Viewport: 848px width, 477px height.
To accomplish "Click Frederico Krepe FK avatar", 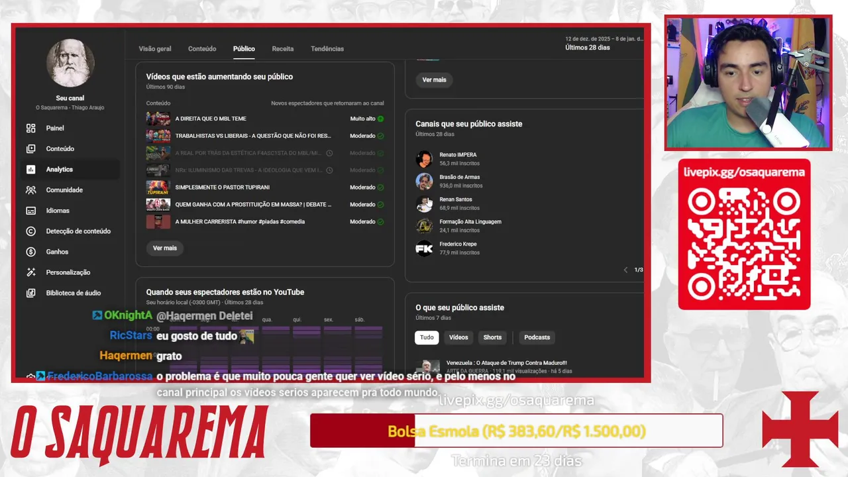I will (x=424, y=248).
